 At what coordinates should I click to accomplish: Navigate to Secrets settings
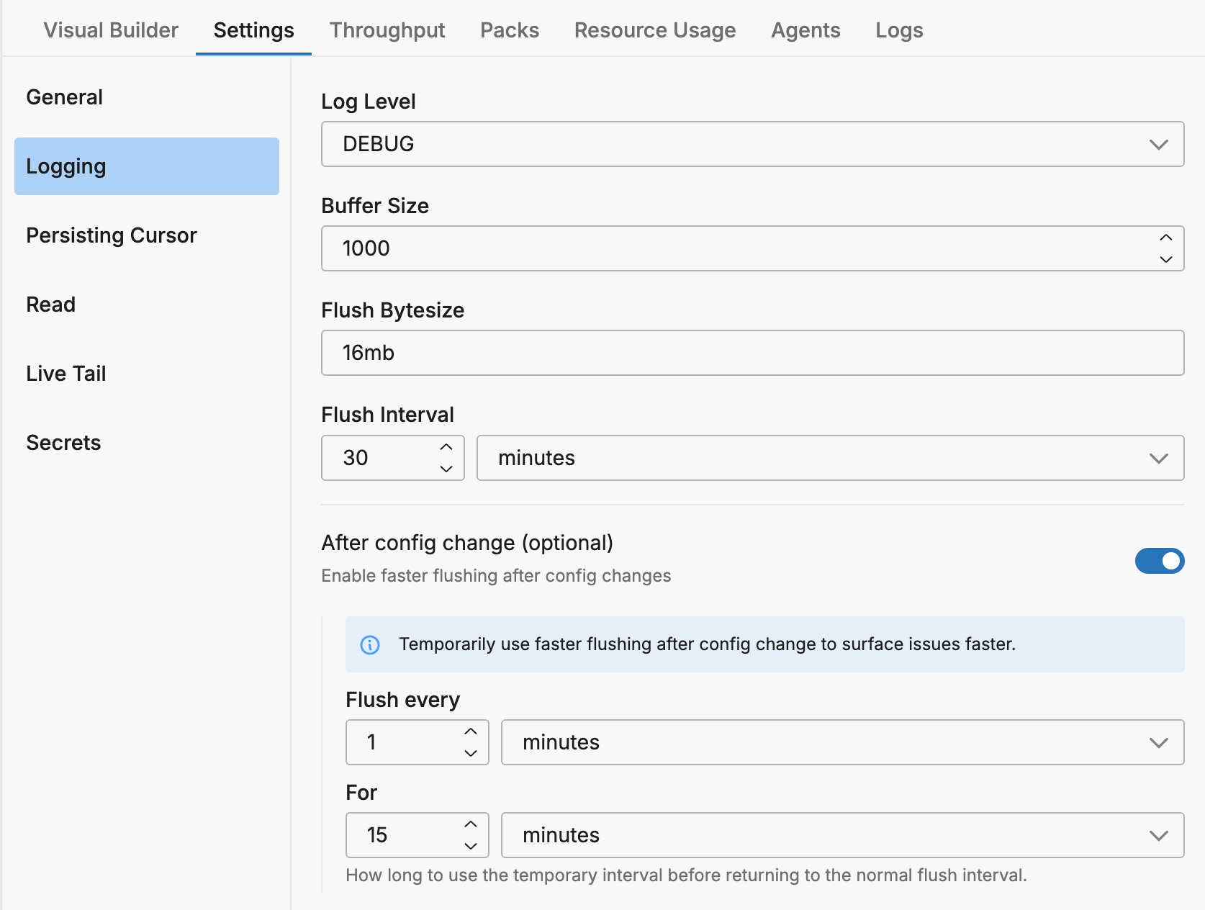[x=63, y=443]
